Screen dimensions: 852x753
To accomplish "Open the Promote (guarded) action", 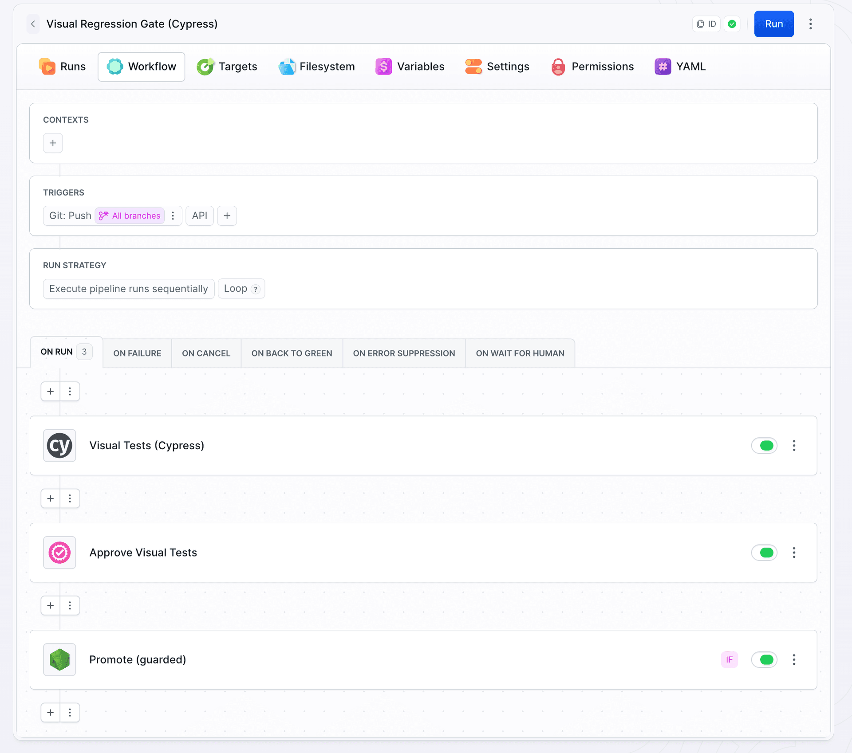I will pos(423,659).
